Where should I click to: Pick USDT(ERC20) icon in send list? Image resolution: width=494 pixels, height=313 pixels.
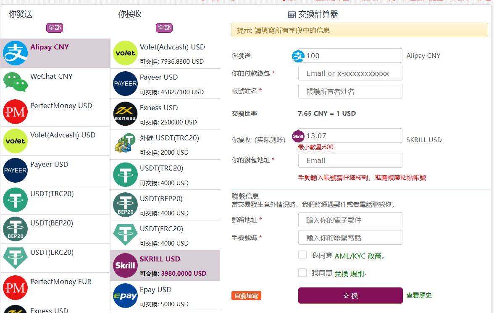(x=15, y=258)
